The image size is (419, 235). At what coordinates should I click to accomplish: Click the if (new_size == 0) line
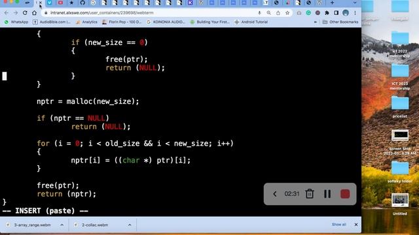point(109,42)
